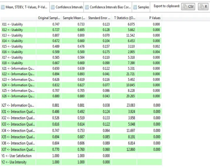Click T statistic value 23.083

pos(131,105)
